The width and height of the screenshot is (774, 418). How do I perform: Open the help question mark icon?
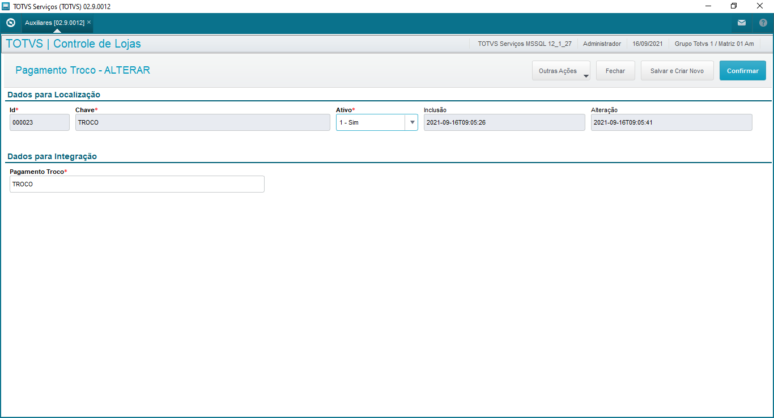click(763, 23)
